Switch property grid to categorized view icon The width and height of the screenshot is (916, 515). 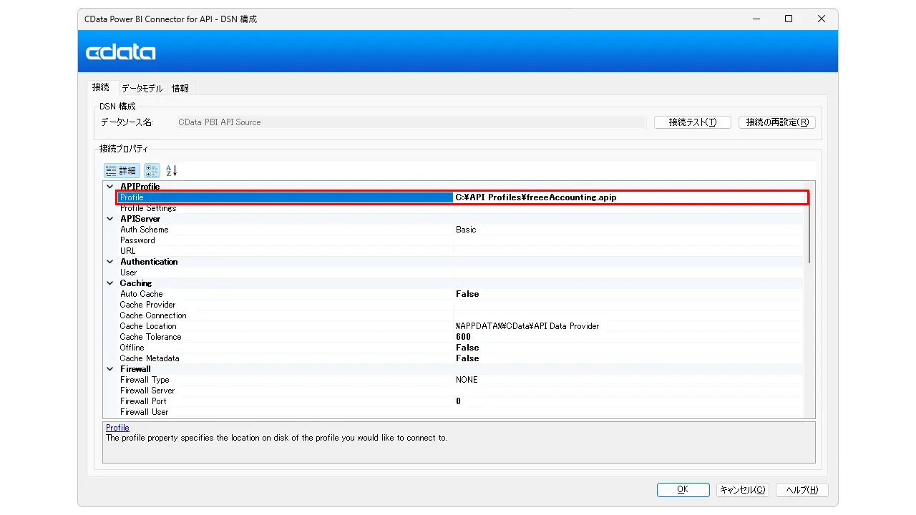[152, 170]
